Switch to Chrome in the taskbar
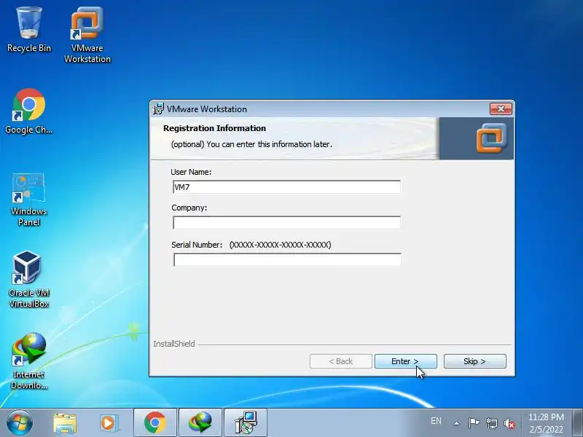 pyautogui.click(x=155, y=423)
